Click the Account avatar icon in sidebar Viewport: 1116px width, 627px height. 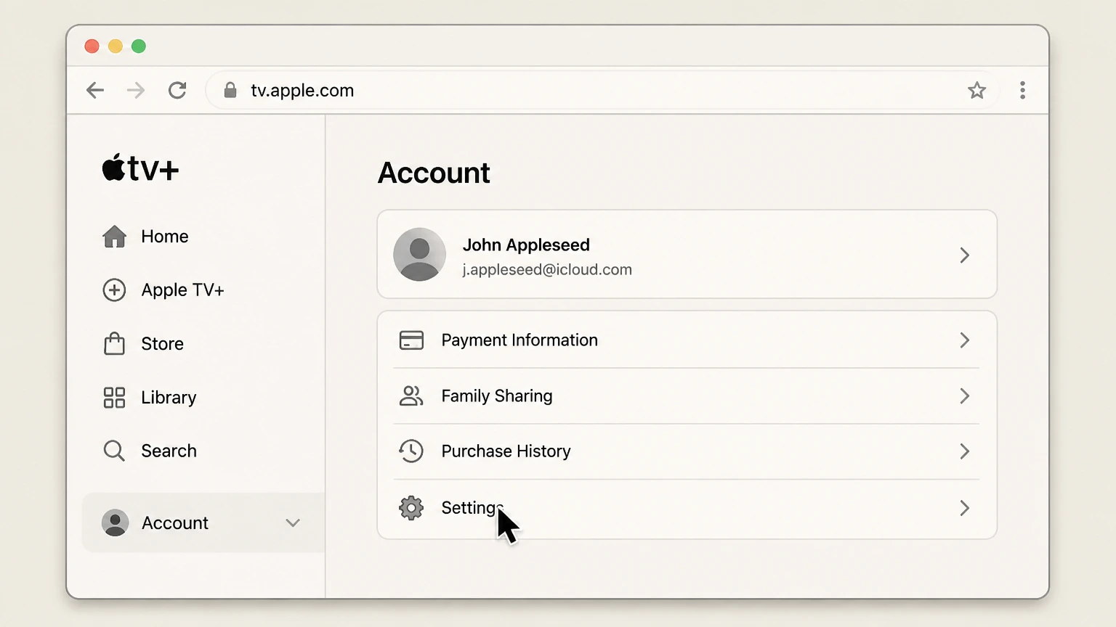click(x=115, y=522)
